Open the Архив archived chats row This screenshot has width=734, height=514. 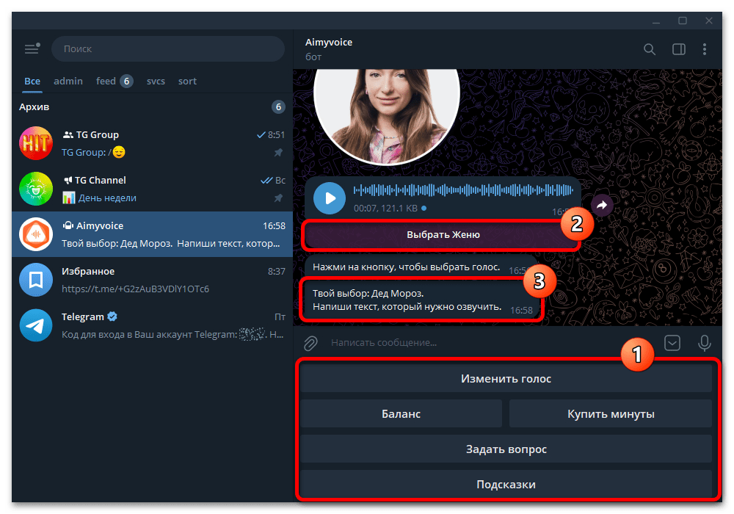point(152,106)
